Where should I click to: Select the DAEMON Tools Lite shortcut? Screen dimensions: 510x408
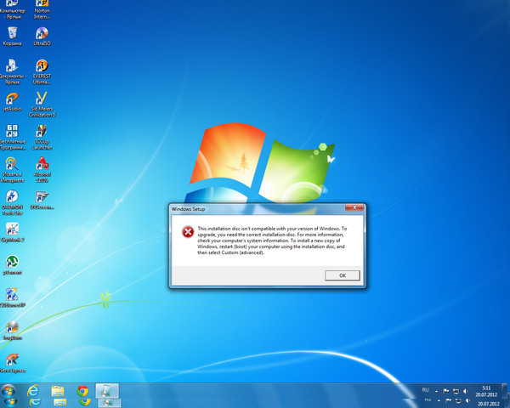tap(13, 202)
